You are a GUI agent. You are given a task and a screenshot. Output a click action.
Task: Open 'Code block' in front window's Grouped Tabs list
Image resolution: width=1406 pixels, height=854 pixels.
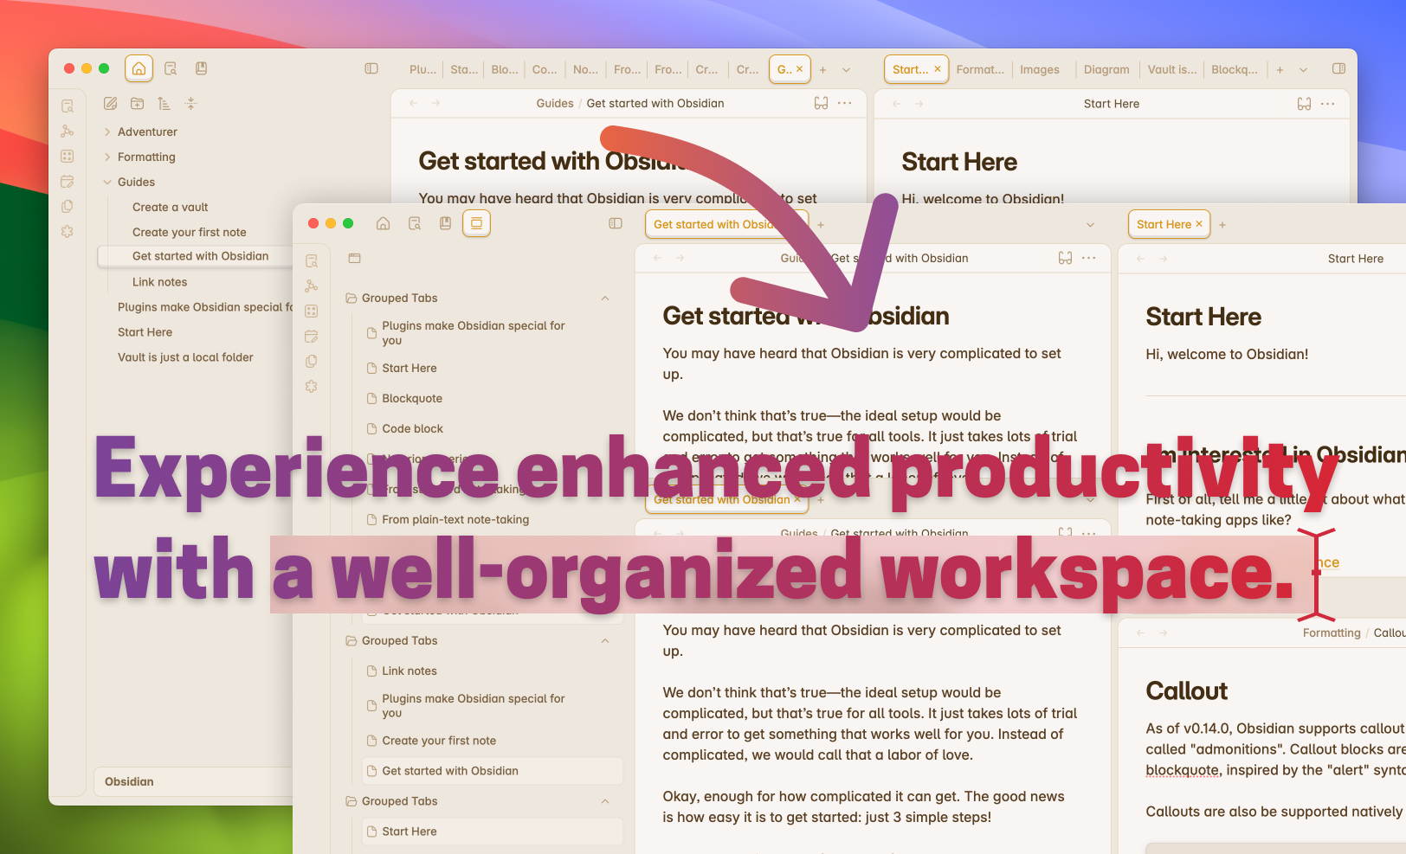pos(412,428)
